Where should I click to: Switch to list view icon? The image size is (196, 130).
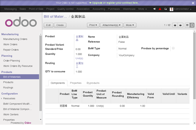click(x=187, y=25)
